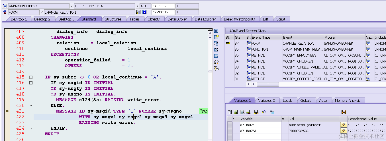Open the Break./Watchpoints tab
Viewport: 386px width, 141px height.
click(239, 19)
